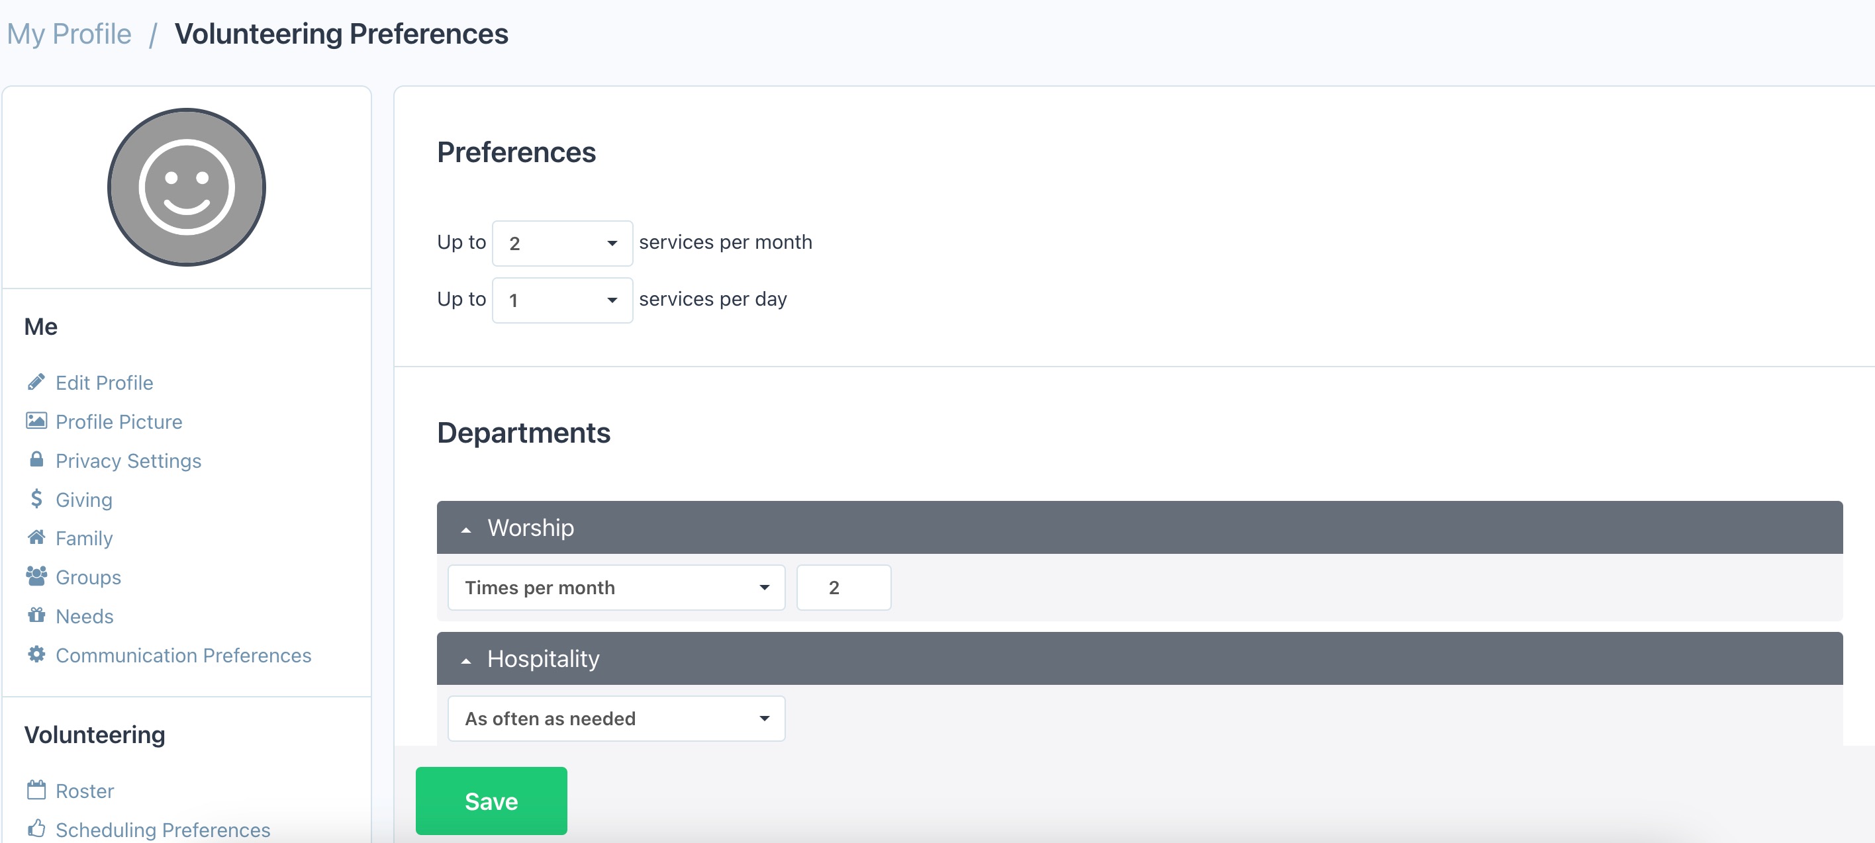Open the Profile Picture link

point(119,422)
